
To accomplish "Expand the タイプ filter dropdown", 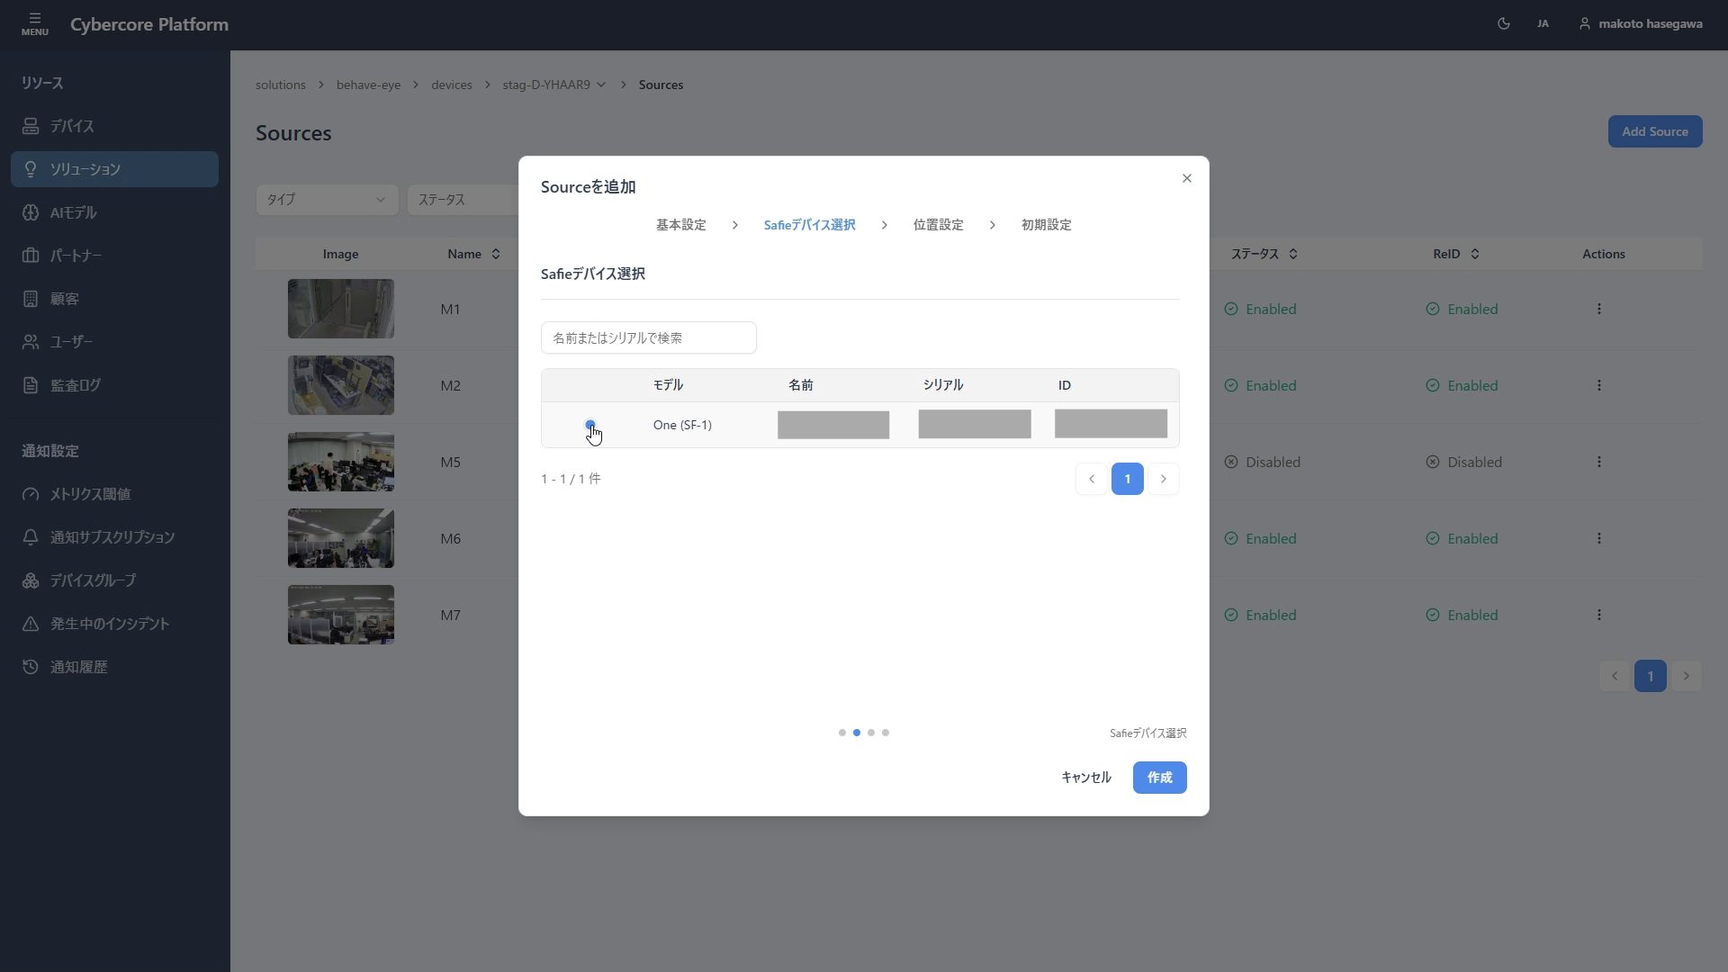I will 327,200.
